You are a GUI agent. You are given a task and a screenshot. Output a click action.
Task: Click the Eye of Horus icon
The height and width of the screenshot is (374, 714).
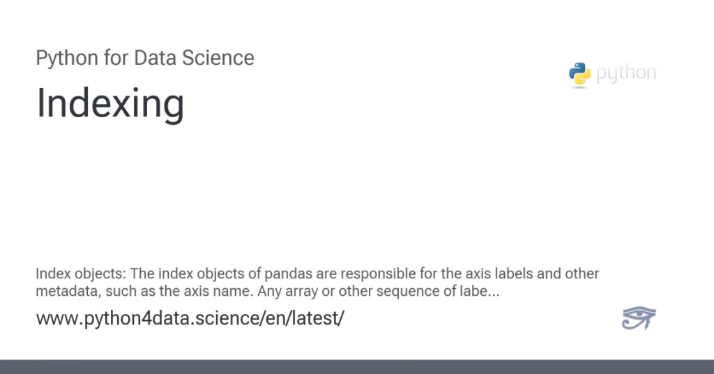click(639, 318)
